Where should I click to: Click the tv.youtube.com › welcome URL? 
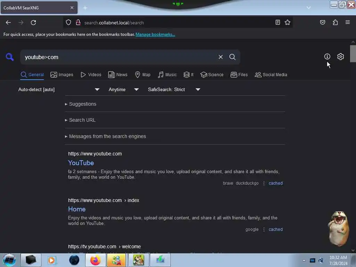coord(104,246)
